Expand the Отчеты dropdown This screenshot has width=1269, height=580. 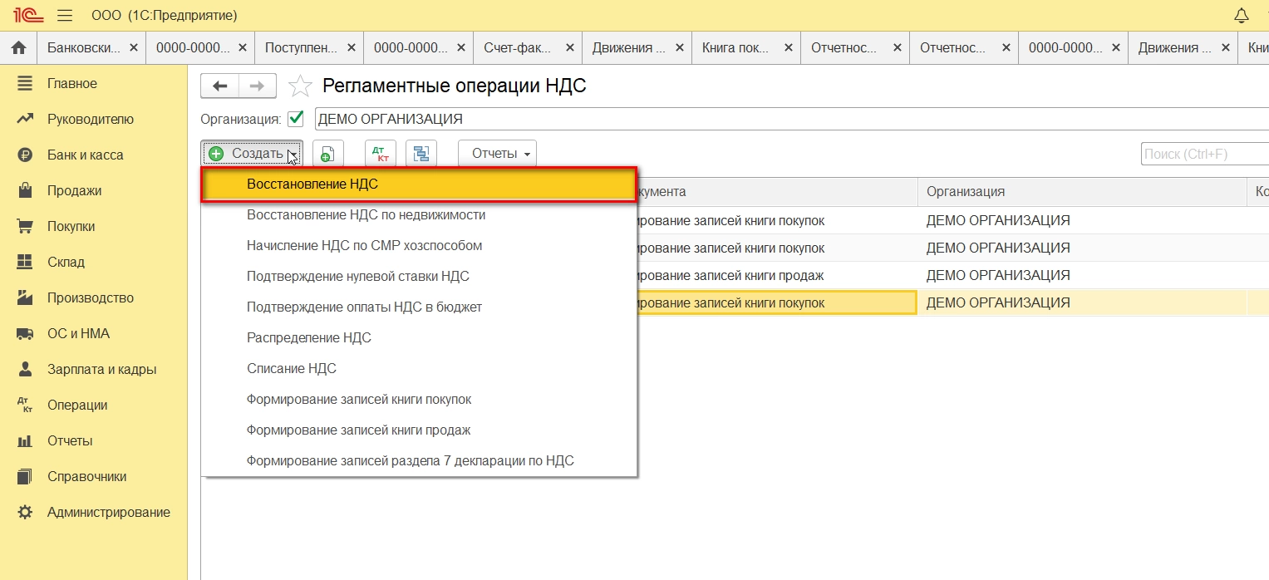point(497,154)
